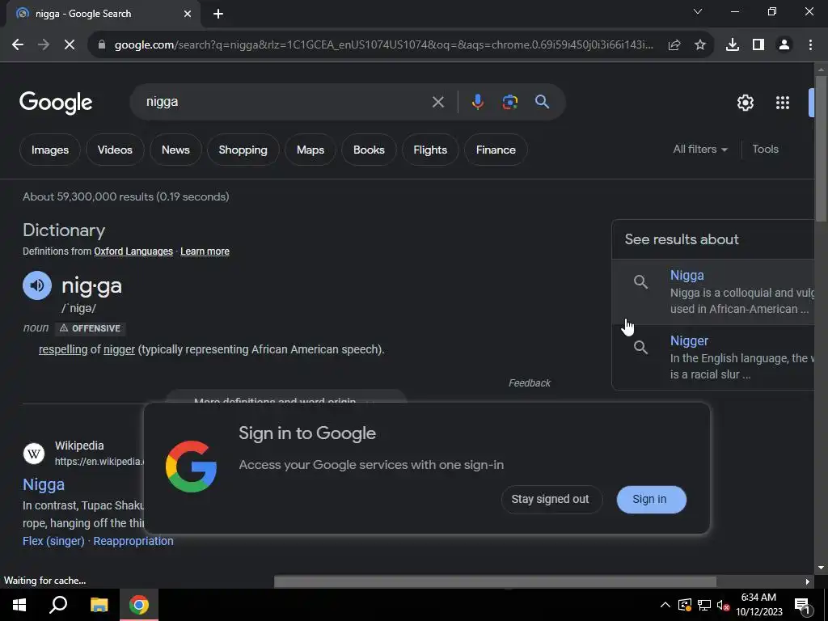
Task: Open Google apps grid
Action: (x=783, y=103)
